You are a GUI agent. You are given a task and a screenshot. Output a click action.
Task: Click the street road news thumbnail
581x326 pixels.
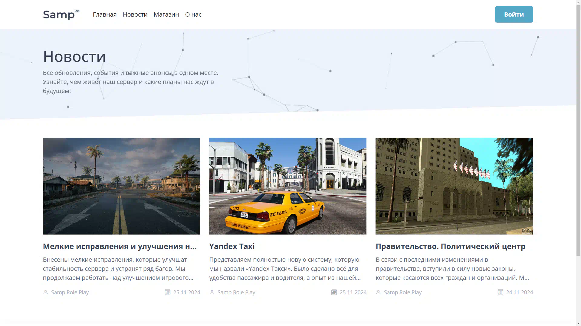pos(121,186)
